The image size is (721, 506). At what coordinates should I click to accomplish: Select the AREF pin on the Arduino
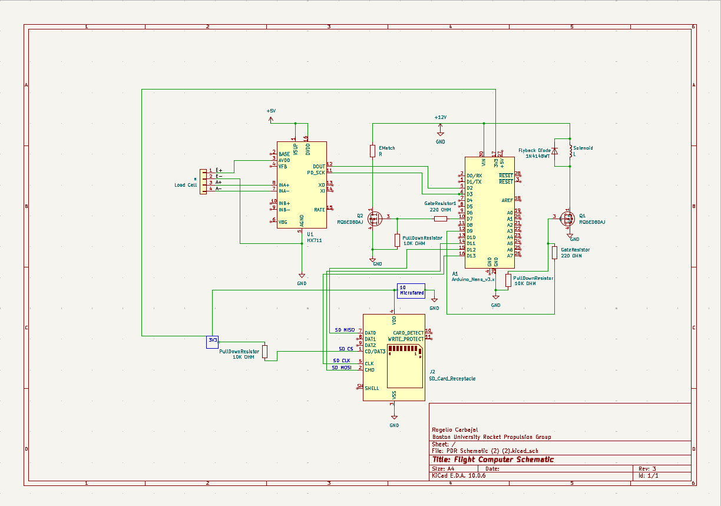tap(507, 200)
